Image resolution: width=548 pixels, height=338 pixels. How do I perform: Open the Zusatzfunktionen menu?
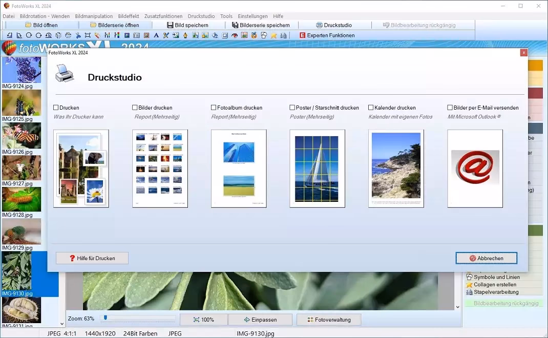click(163, 16)
